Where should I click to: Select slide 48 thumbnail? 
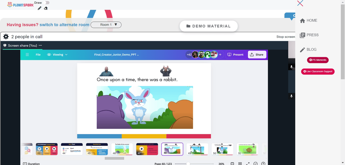pos(172,149)
